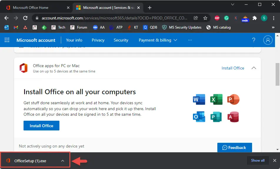This screenshot has height=169, width=280.
Task: Open the Gmail bookmark icon
Action: [16, 27]
